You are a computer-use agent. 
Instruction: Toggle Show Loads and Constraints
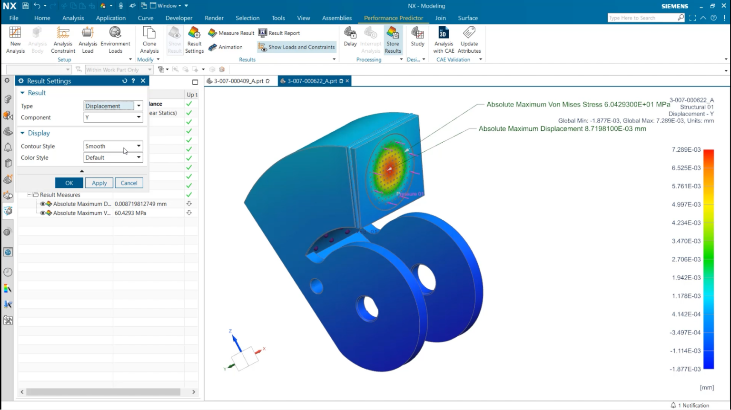[x=296, y=47]
